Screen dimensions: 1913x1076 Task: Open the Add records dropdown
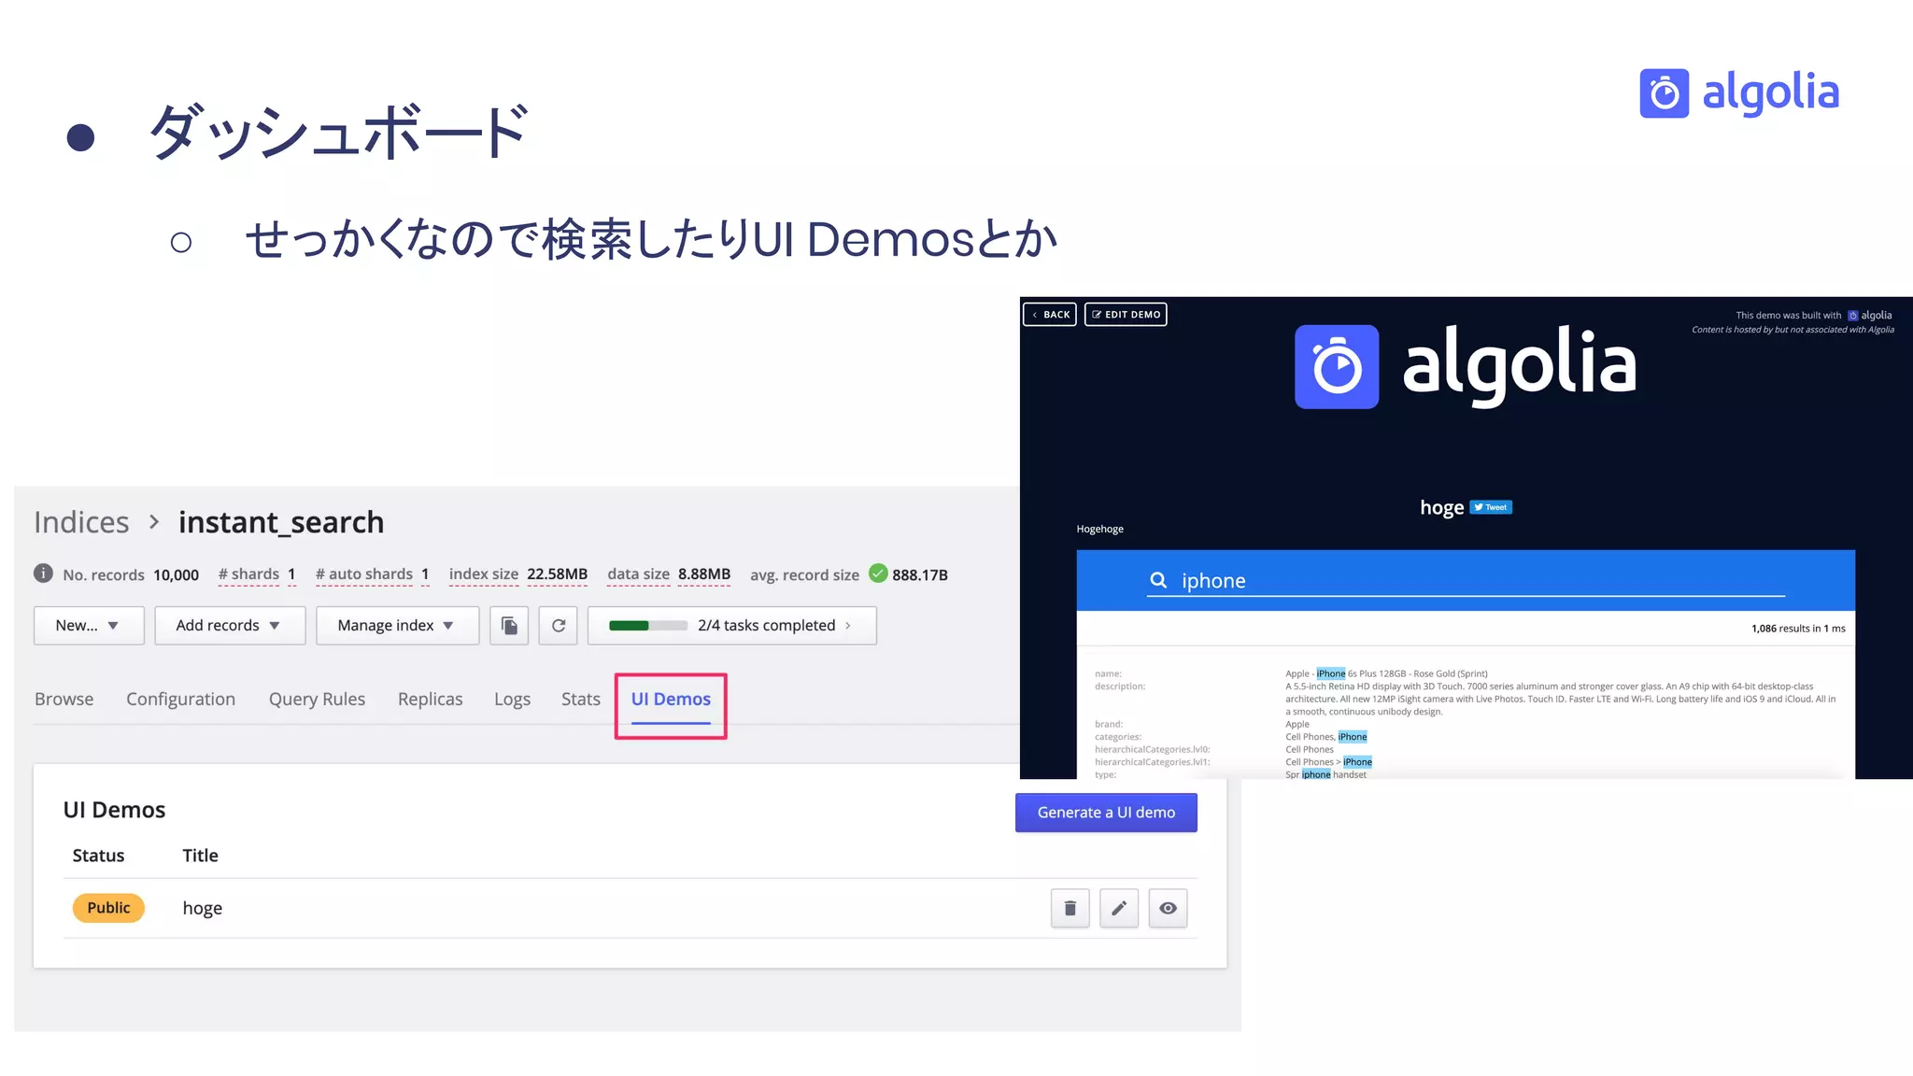(x=230, y=626)
